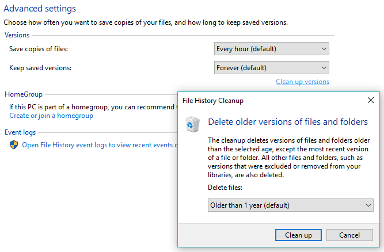Click the cleanup description paragraph
This screenshot has height=252, width=384.
click(289, 158)
